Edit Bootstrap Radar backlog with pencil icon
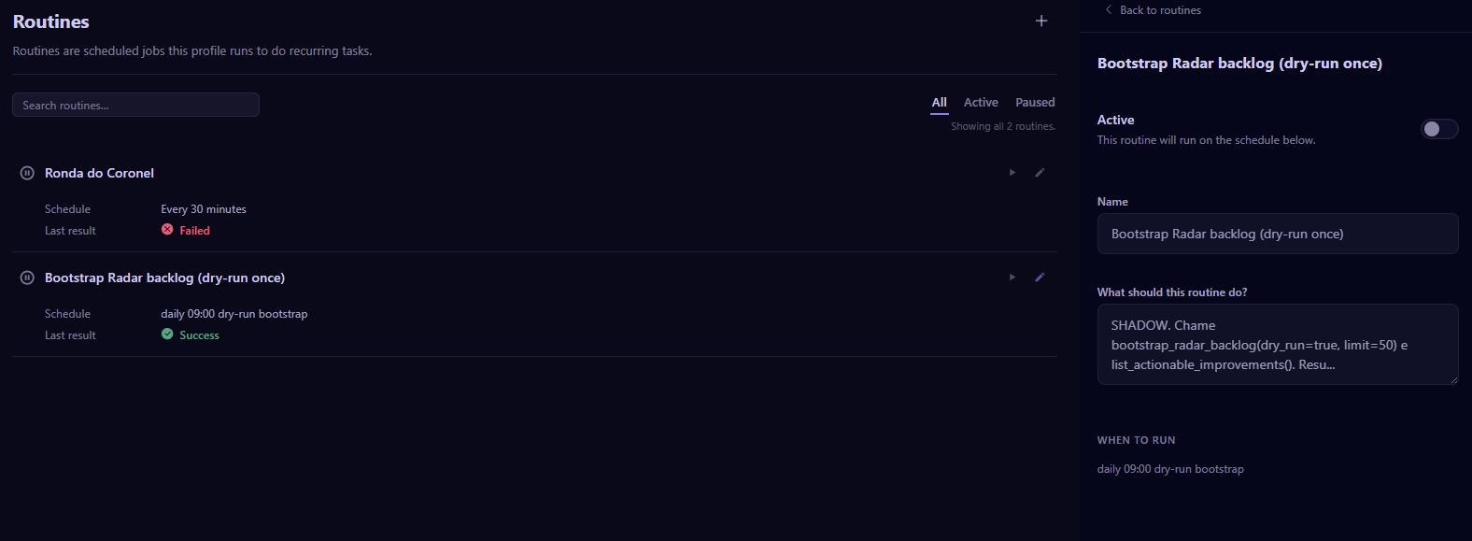1472x541 pixels. pos(1040,278)
